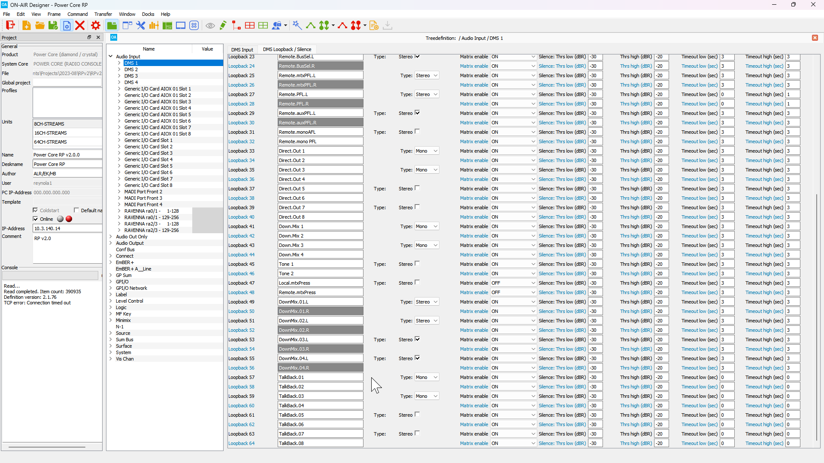Click the green pencil edit icon
The height and width of the screenshot is (463, 824).
[x=223, y=26]
